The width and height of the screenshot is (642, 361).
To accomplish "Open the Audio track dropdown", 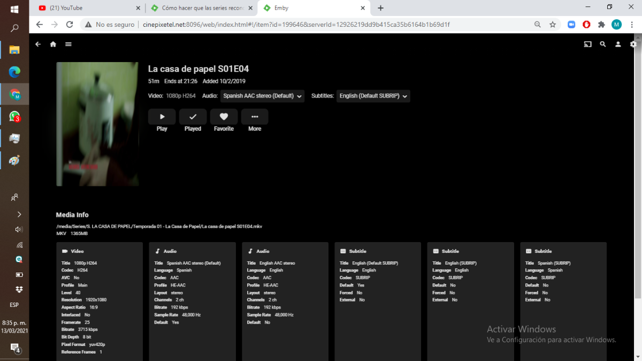I will pos(262,96).
